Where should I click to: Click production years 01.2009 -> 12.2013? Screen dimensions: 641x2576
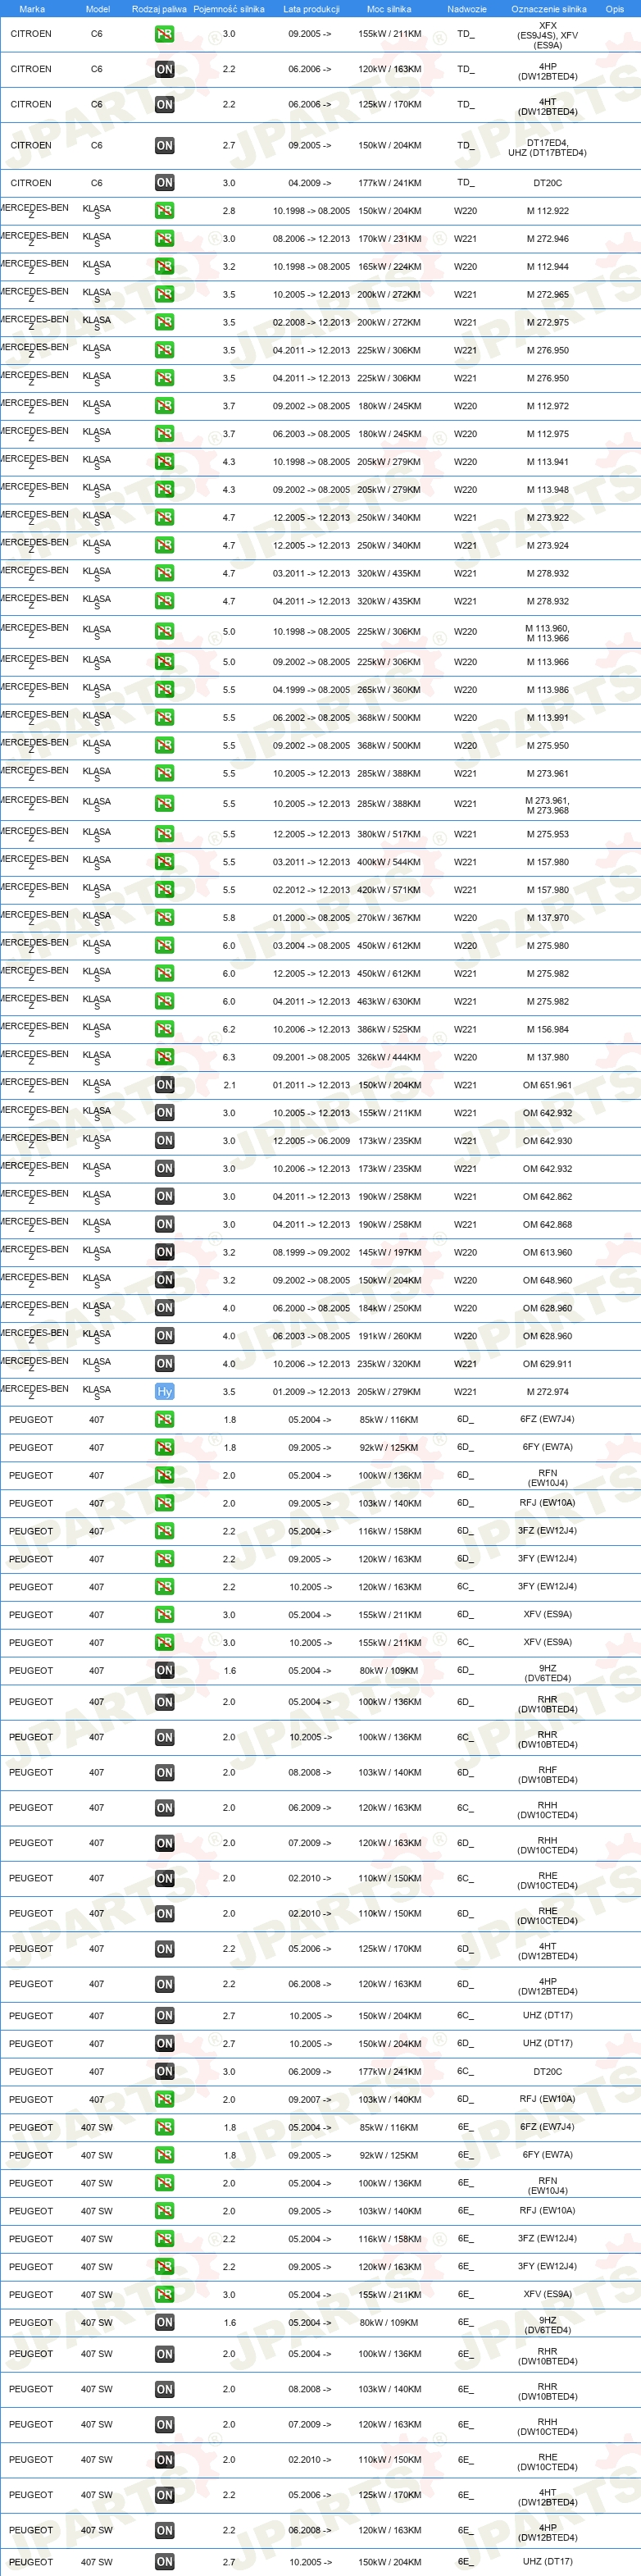tap(311, 1392)
